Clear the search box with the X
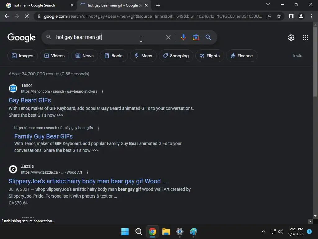This screenshot has height=239, width=318. tap(168, 37)
